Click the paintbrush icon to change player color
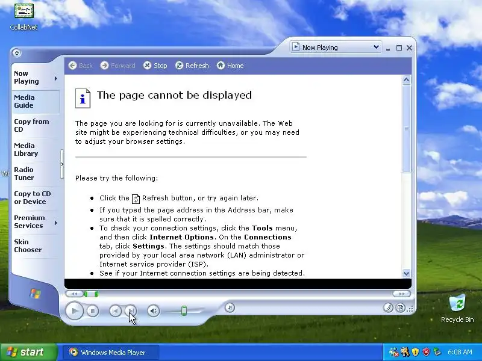 pos(388,307)
